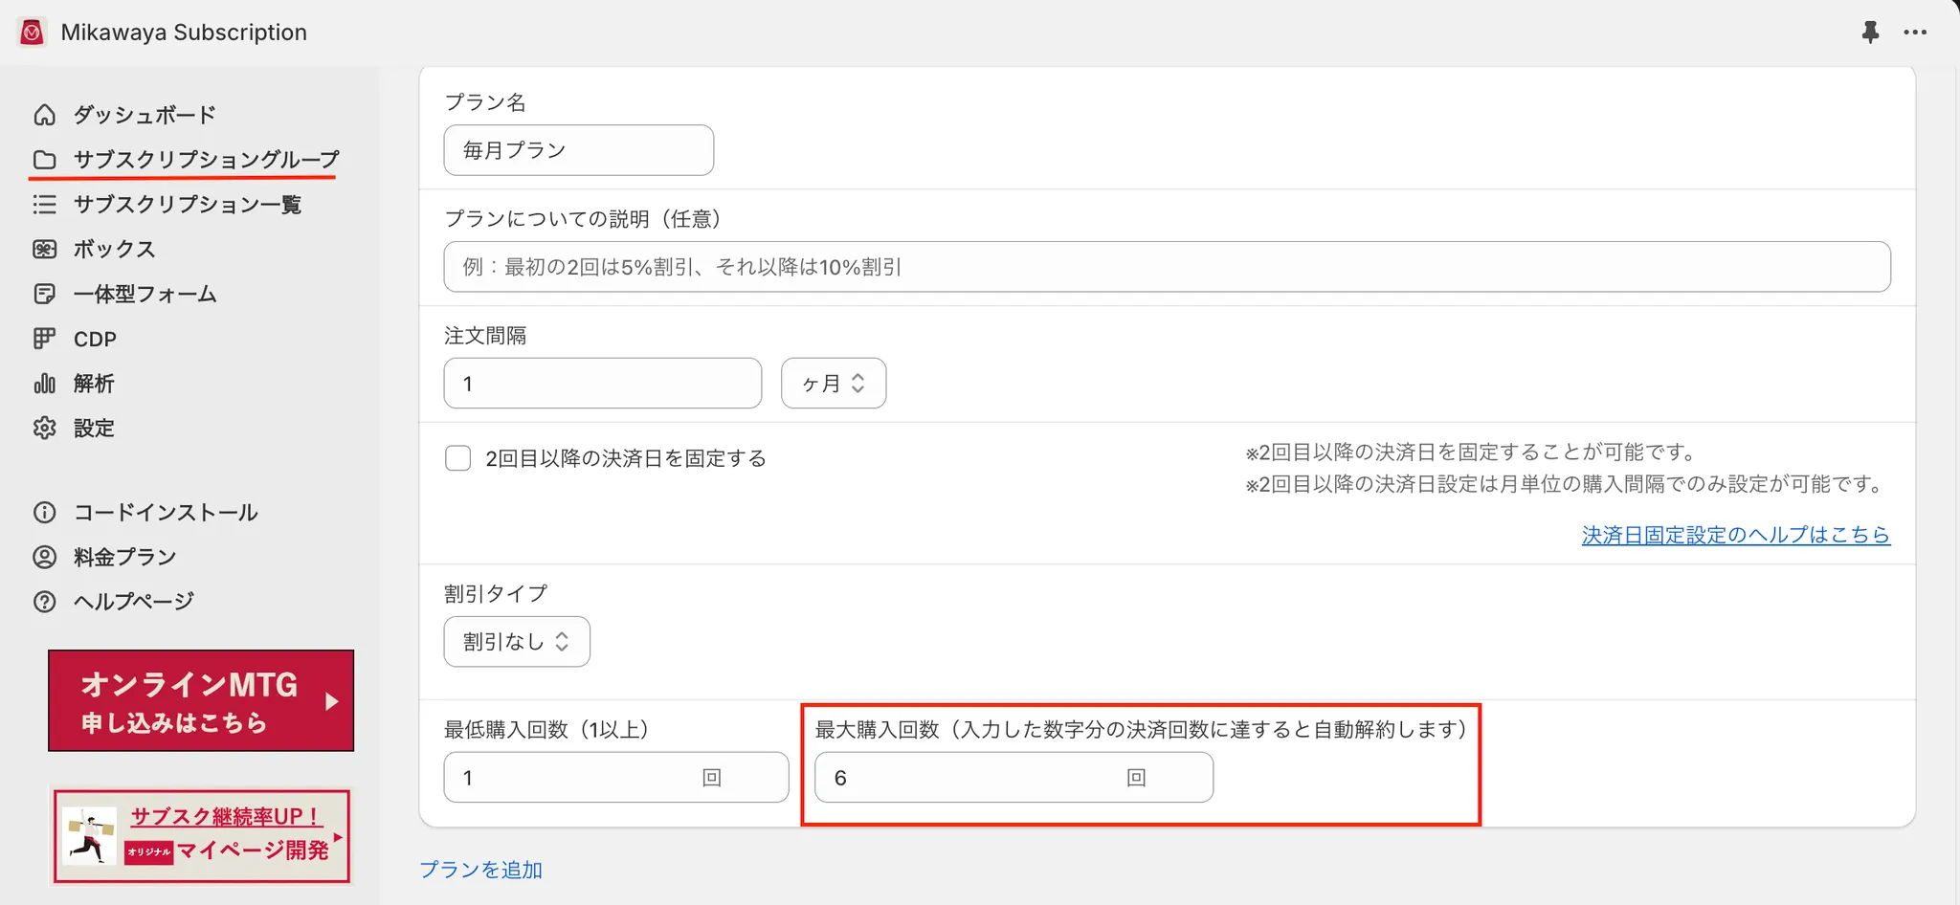1960x905 pixels.
Task: Focus the 最低購入回数 input field
Action: [x=616, y=778]
